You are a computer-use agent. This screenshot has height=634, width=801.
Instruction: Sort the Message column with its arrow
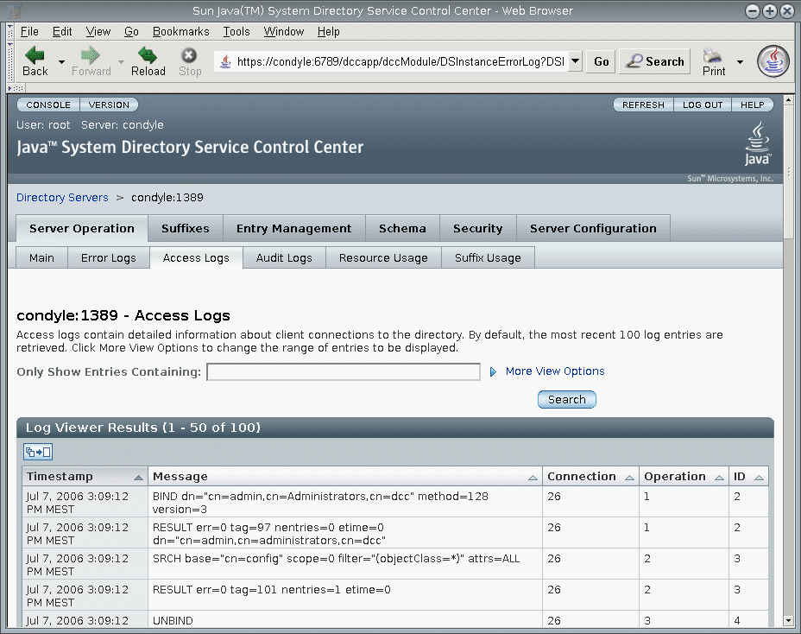click(x=533, y=478)
